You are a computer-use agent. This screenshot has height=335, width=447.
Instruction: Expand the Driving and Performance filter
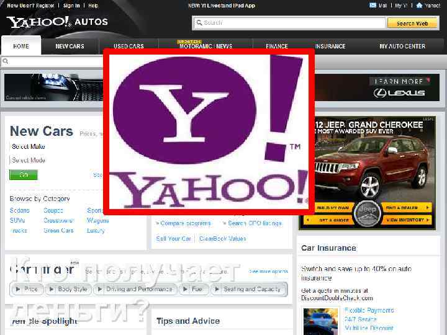(136, 290)
